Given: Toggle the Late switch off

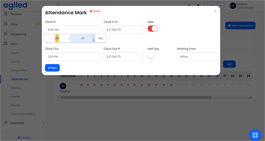Looking at the screenshot, I should tap(153, 29).
